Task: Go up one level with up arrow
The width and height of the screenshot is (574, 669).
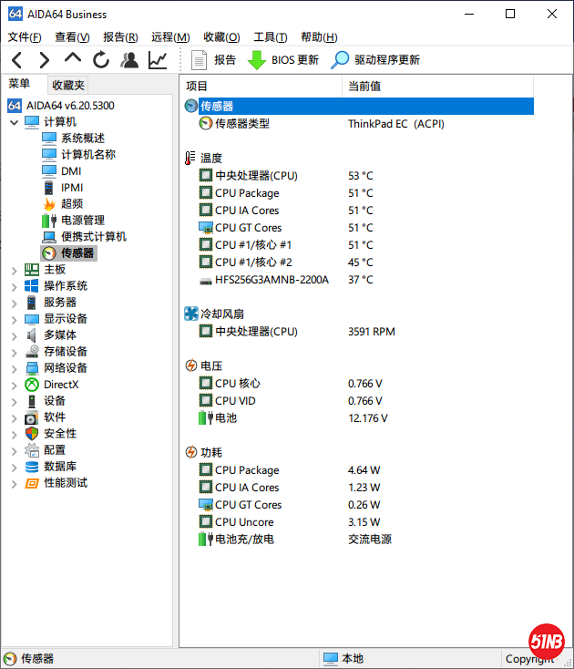Action: pyautogui.click(x=73, y=60)
